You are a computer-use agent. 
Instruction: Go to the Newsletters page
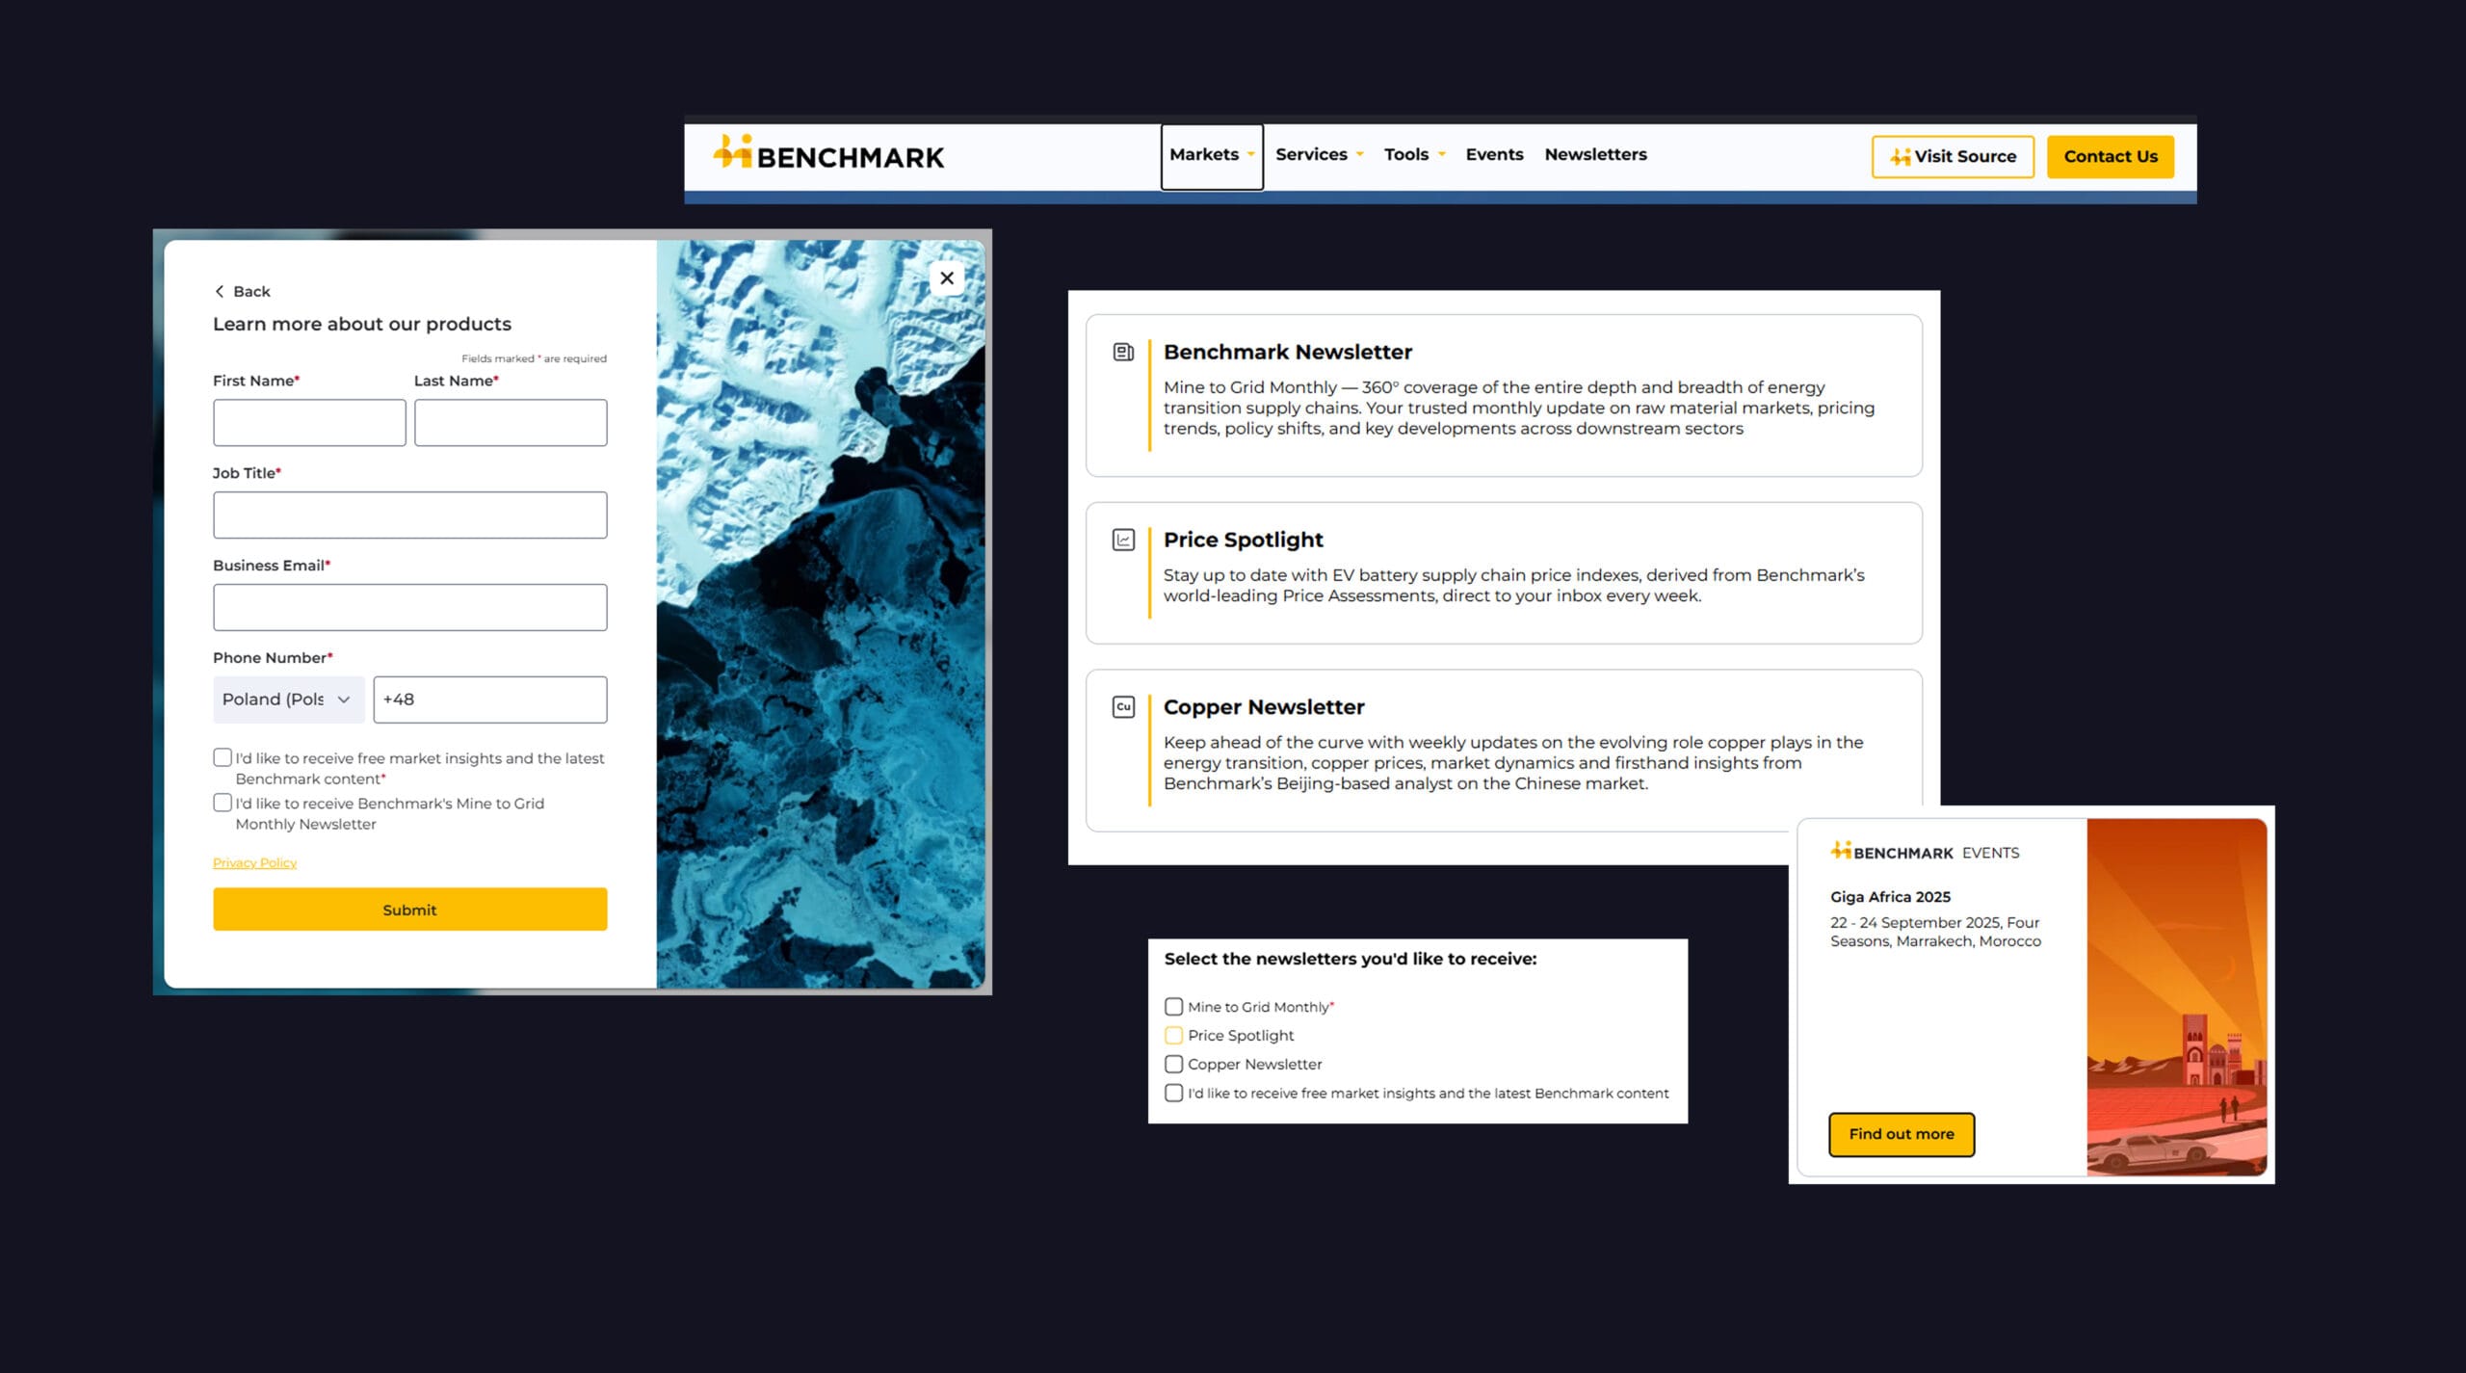tap(1595, 154)
